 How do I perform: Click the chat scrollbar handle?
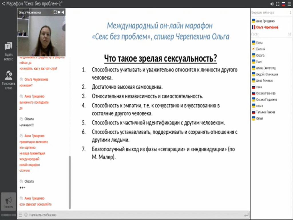[x=70, y=182]
